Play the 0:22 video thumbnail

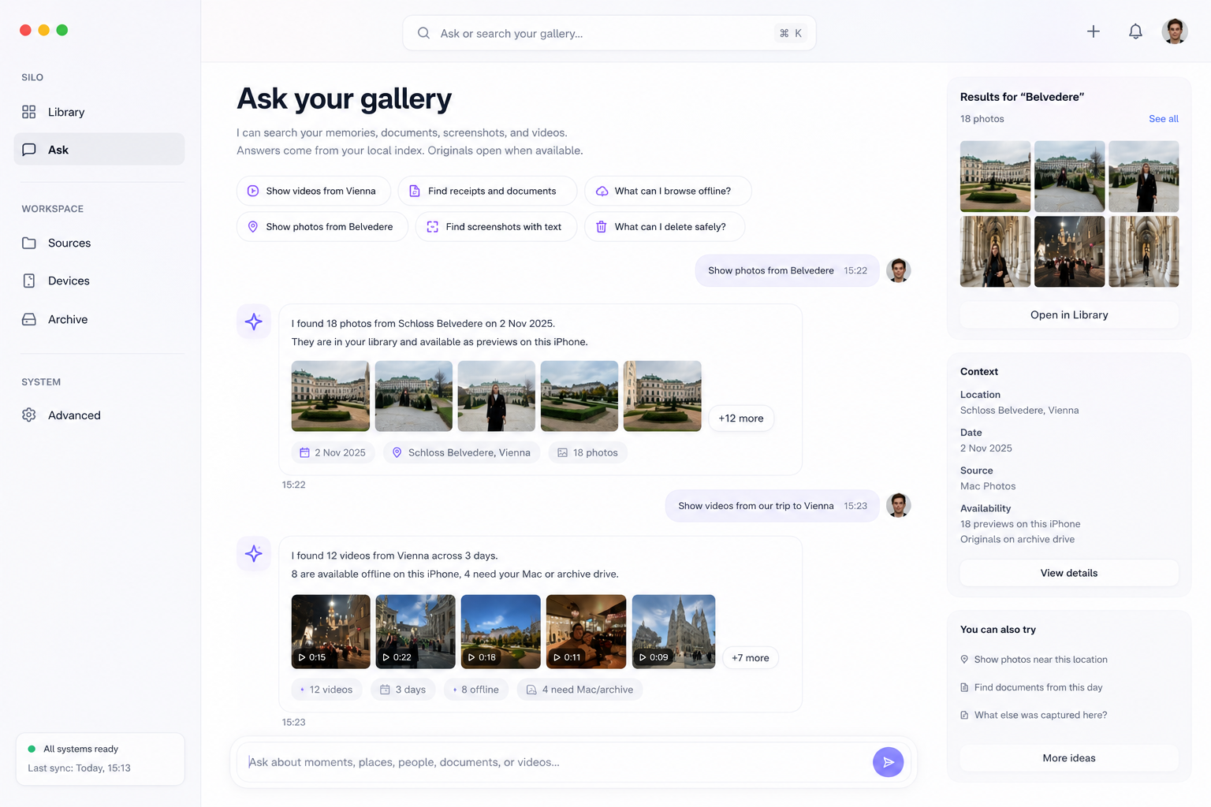coord(415,631)
